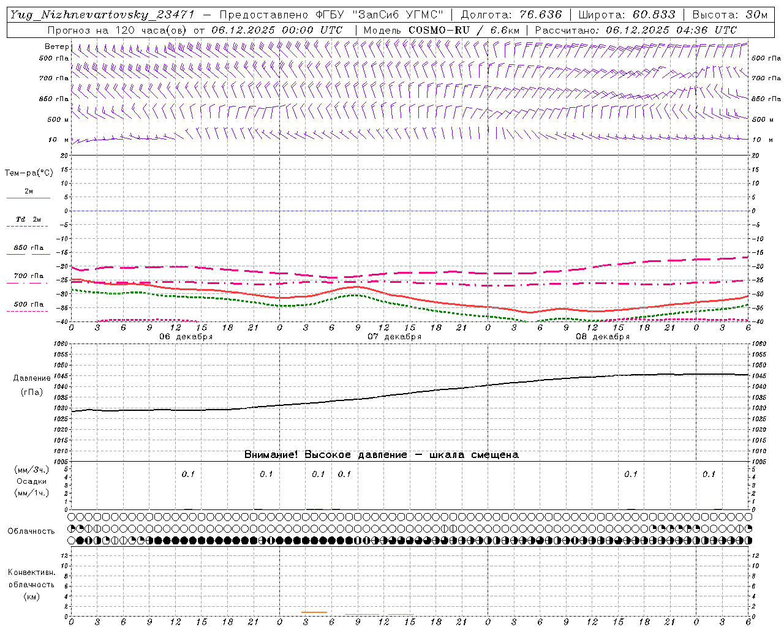Click the date label 08 декабря
The height and width of the screenshot is (627, 784).
click(603, 337)
